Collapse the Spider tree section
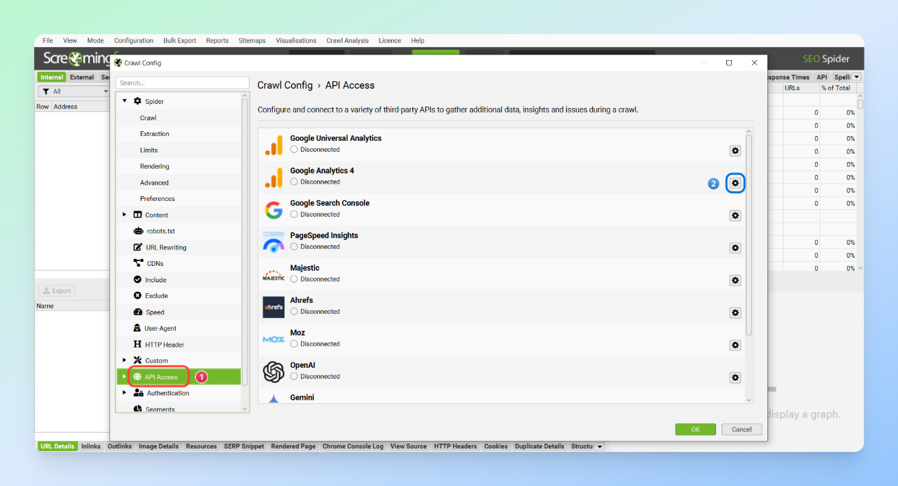Image resolution: width=898 pixels, height=486 pixels. [x=124, y=101]
